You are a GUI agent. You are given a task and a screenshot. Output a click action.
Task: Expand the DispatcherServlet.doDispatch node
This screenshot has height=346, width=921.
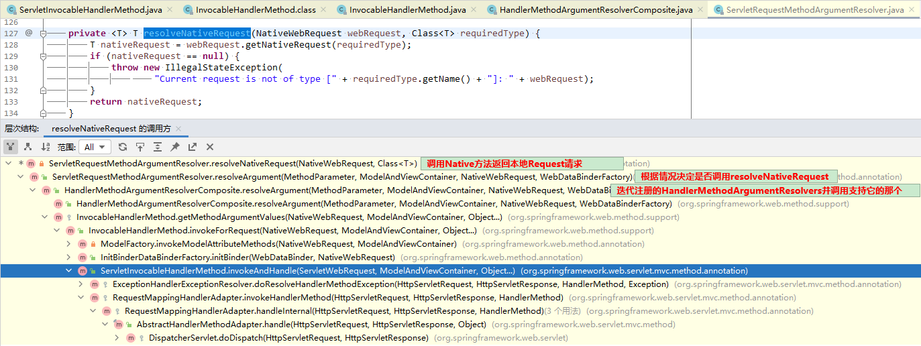(x=117, y=338)
